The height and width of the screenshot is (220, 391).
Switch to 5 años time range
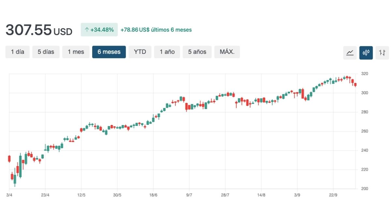pos(197,52)
